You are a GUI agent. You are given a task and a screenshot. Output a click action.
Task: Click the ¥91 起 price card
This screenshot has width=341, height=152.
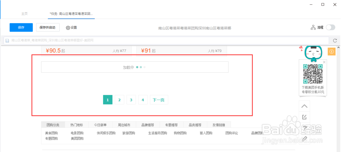coord(182,51)
